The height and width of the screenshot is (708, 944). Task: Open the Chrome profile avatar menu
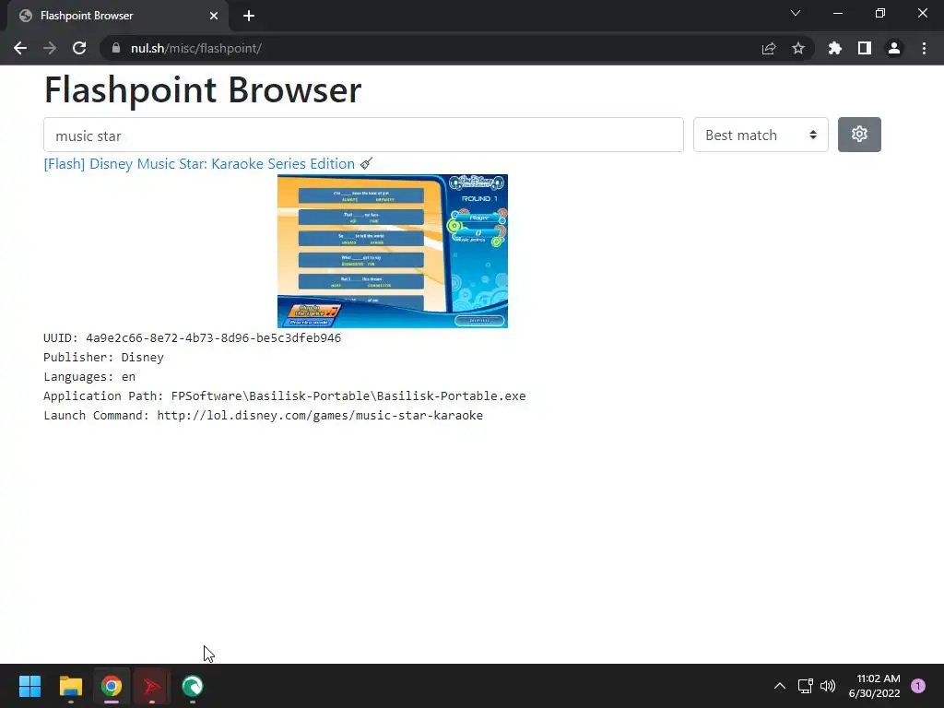tap(894, 48)
